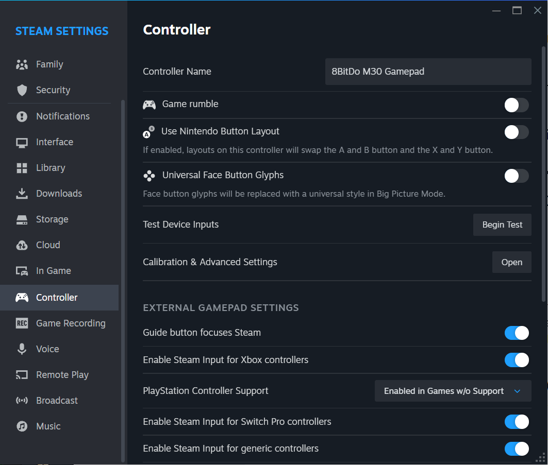Maximize the Steam Settings window
548x465 pixels.
(517, 10)
